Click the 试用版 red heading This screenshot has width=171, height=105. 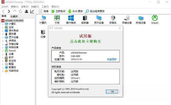[x=85, y=36]
